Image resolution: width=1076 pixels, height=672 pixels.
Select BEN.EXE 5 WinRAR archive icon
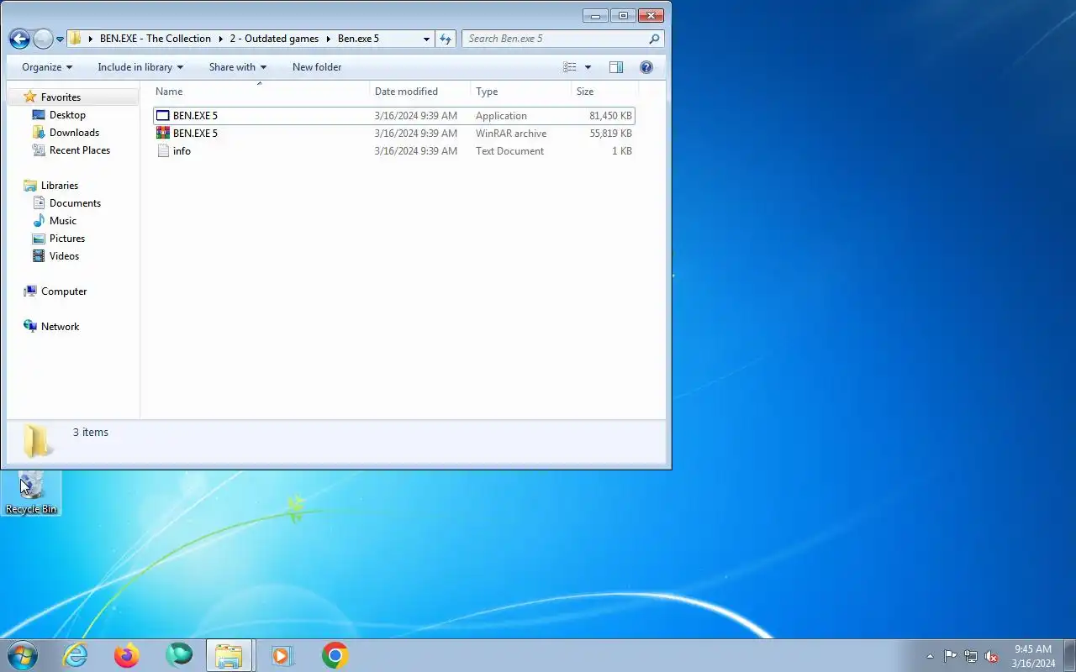point(163,134)
